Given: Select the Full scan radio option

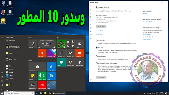Looking at the screenshot, I should coord(97,47).
